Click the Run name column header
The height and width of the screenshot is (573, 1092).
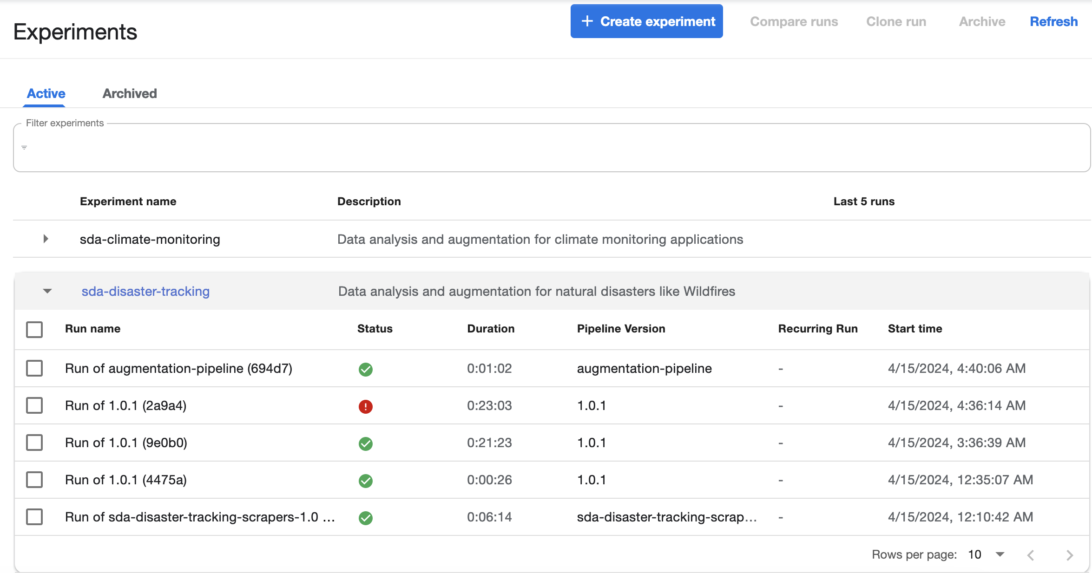pyautogui.click(x=92, y=328)
